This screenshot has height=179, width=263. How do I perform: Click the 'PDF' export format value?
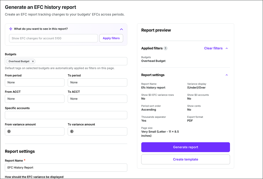coord(190,121)
